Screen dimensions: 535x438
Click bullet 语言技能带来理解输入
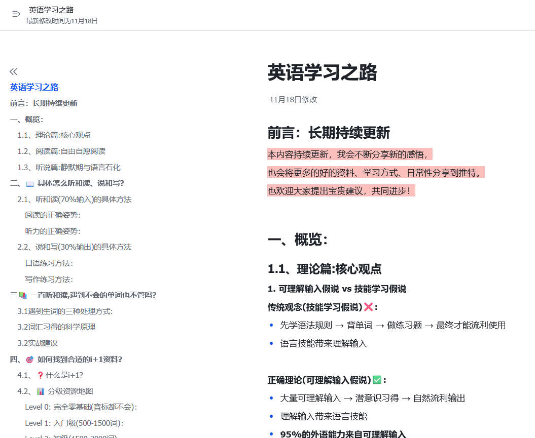[324, 343]
